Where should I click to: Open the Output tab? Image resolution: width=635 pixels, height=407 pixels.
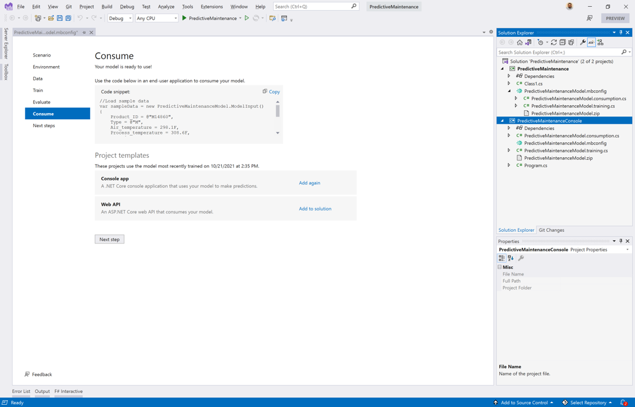pos(42,391)
